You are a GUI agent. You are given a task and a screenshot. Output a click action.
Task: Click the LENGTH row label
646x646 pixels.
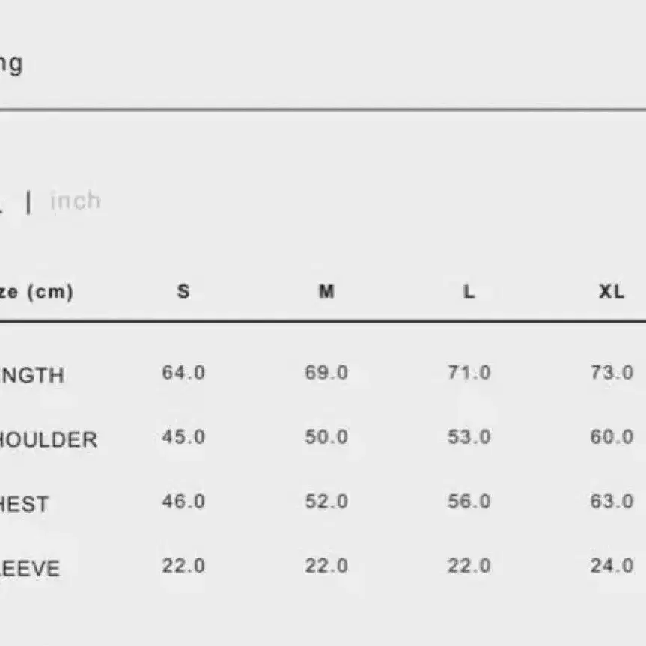pos(31,375)
